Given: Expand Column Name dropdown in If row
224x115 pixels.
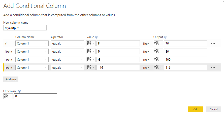Looking at the screenshot, I should click(x=32, y=43).
